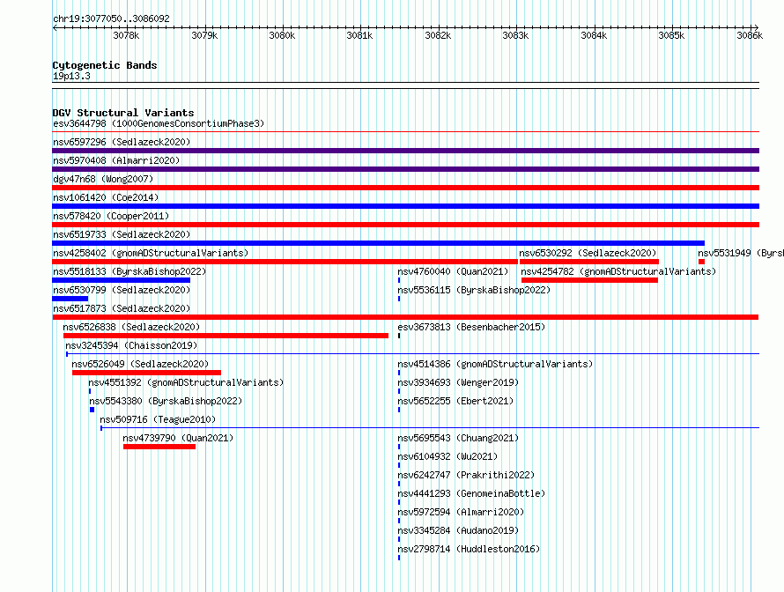Click nsv4551392 (gnomADStructuralVariants) label

[x=186, y=382]
